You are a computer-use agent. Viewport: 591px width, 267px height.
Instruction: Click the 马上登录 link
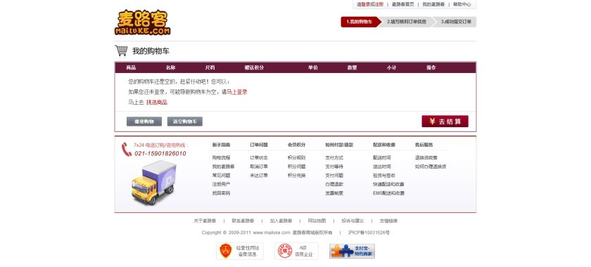[x=237, y=92]
